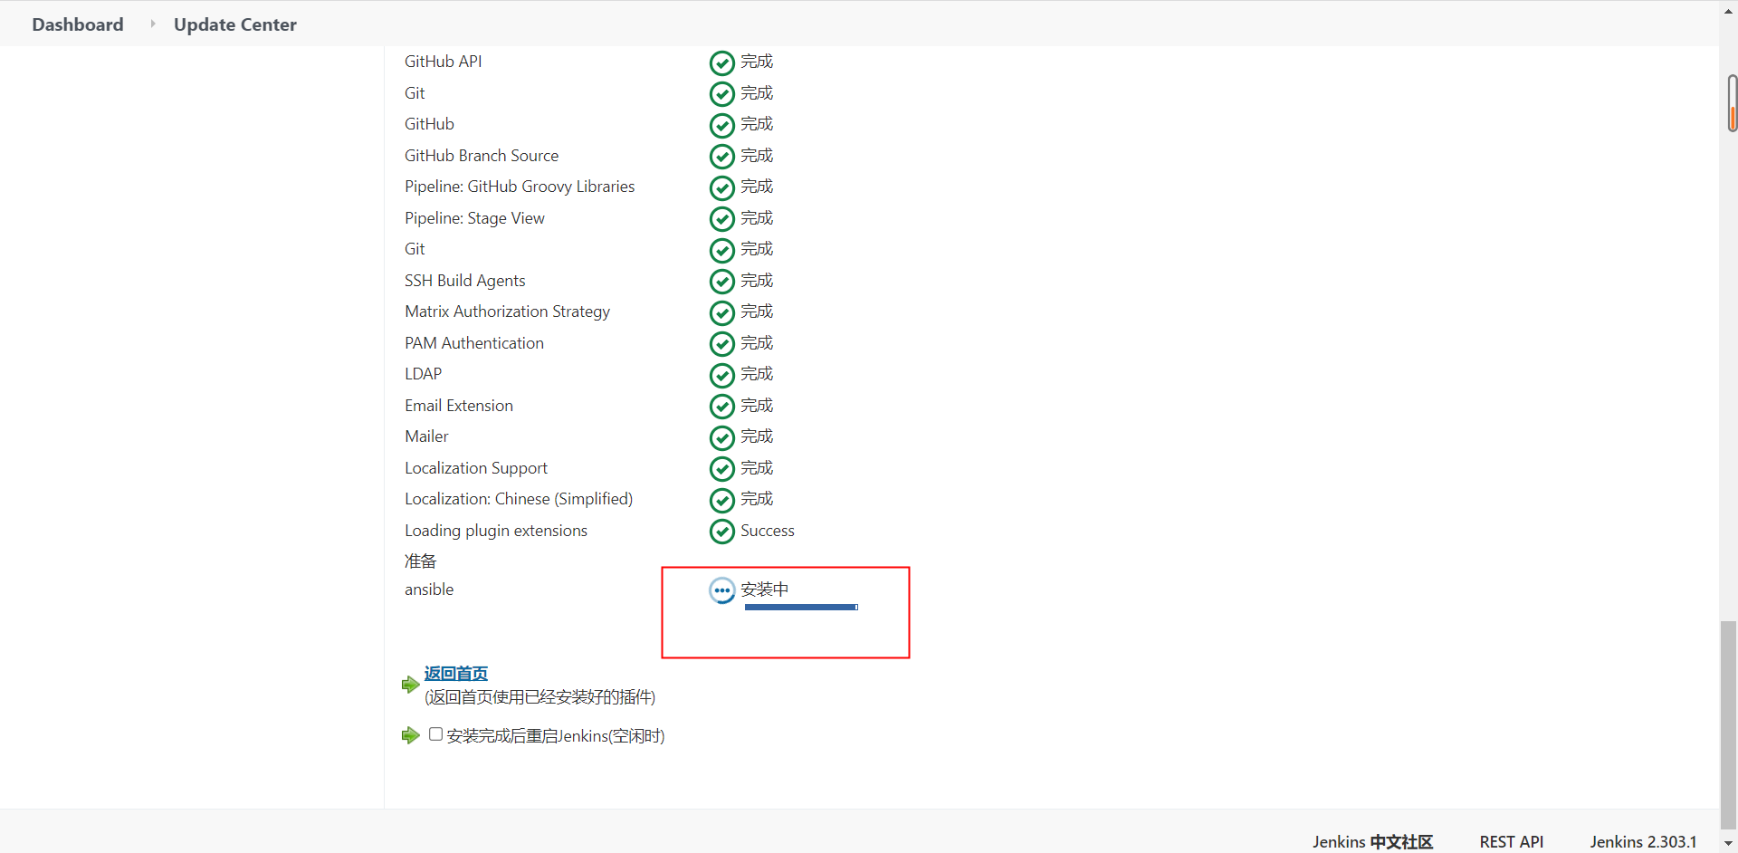Click the Loading plugin extensions success icon
This screenshot has width=1738, height=853.
click(x=721, y=532)
